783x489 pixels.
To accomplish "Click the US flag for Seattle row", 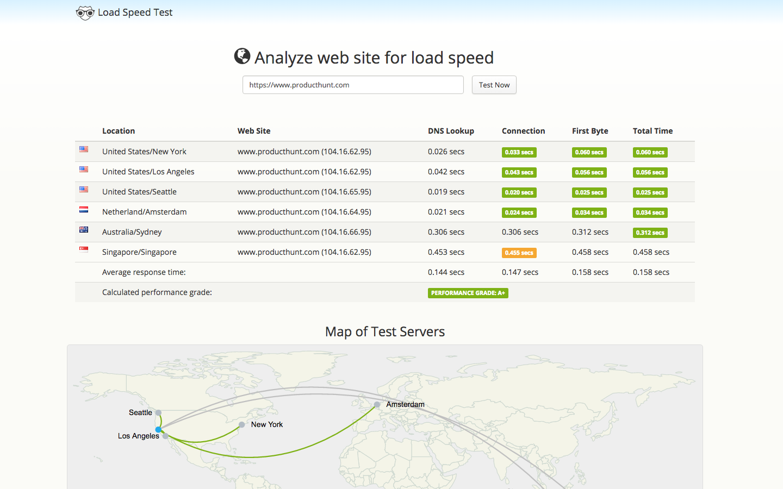I will pyautogui.click(x=84, y=189).
